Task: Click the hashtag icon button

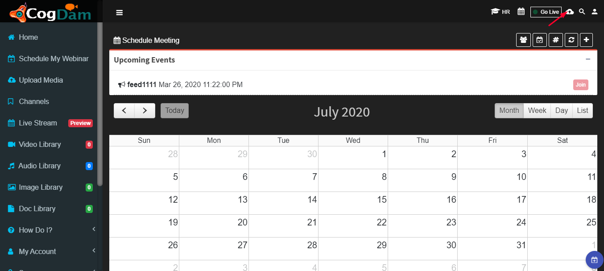Action: (x=555, y=40)
